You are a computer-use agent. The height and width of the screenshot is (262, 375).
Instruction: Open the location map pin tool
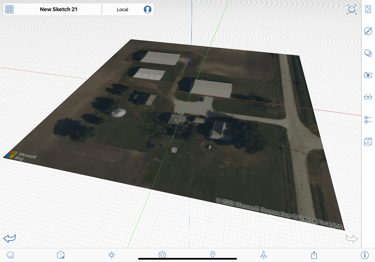[x=213, y=255]
